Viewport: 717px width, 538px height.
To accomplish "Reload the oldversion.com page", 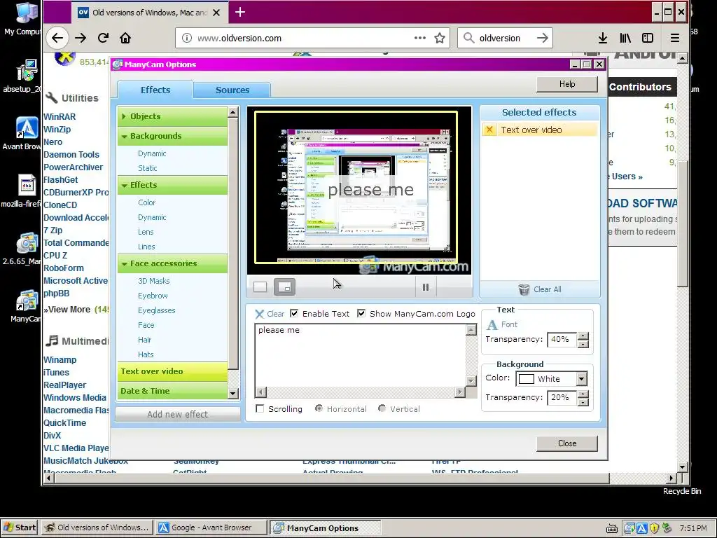I will pos(103,38).
